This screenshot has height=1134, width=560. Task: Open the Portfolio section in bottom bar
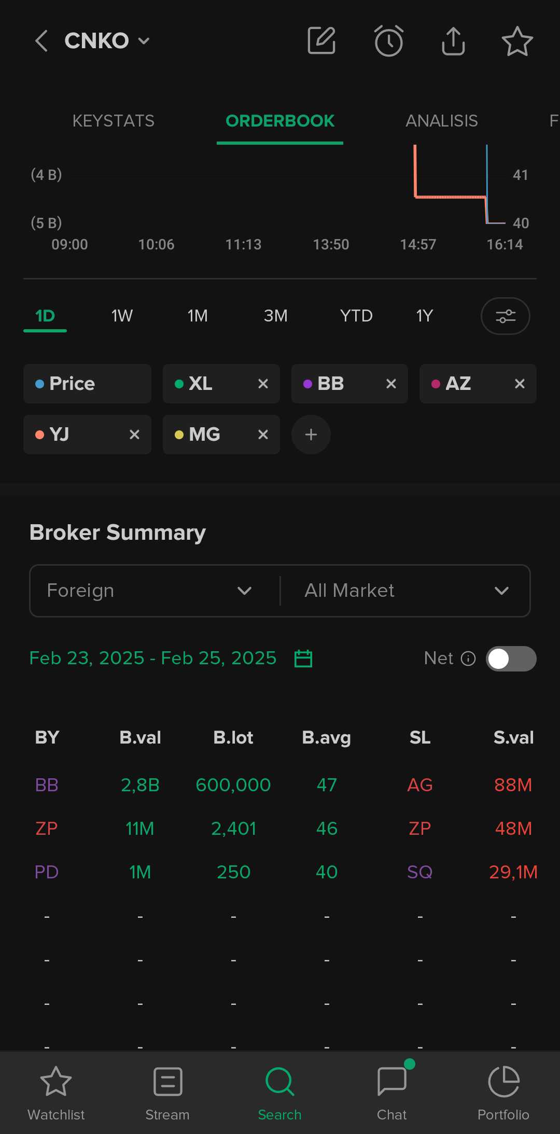coord(503,1091)
